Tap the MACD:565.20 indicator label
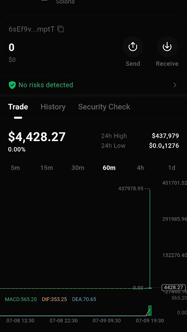The height and width of the screenshot is (332, 187). click(21, 299)
